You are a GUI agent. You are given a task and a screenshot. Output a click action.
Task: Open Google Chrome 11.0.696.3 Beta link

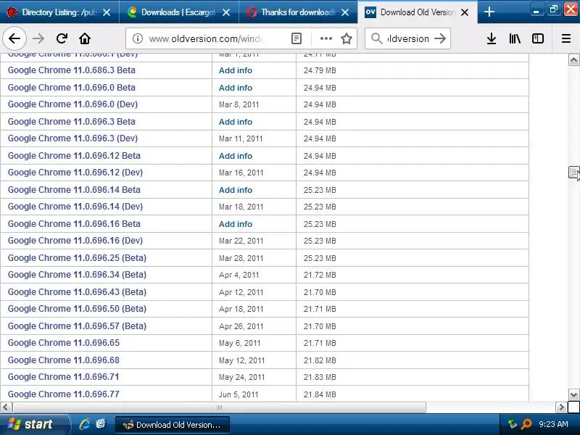pos(71,122)
